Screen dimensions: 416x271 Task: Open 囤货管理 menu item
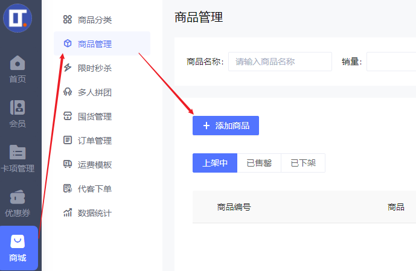pos(102,116)
